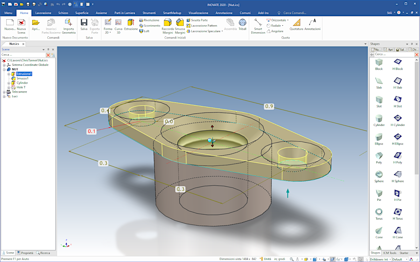Click the Quotatura tool
Viewport: 420px width, 262px height.
[x=296, y=24]
